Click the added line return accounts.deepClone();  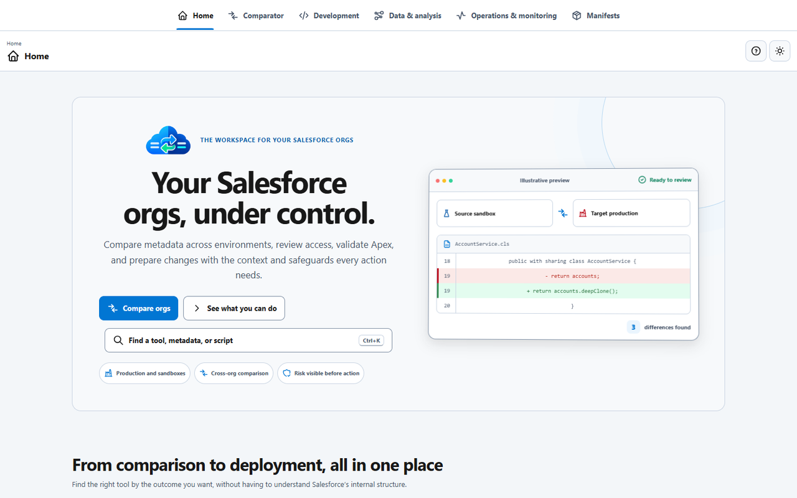564,291
